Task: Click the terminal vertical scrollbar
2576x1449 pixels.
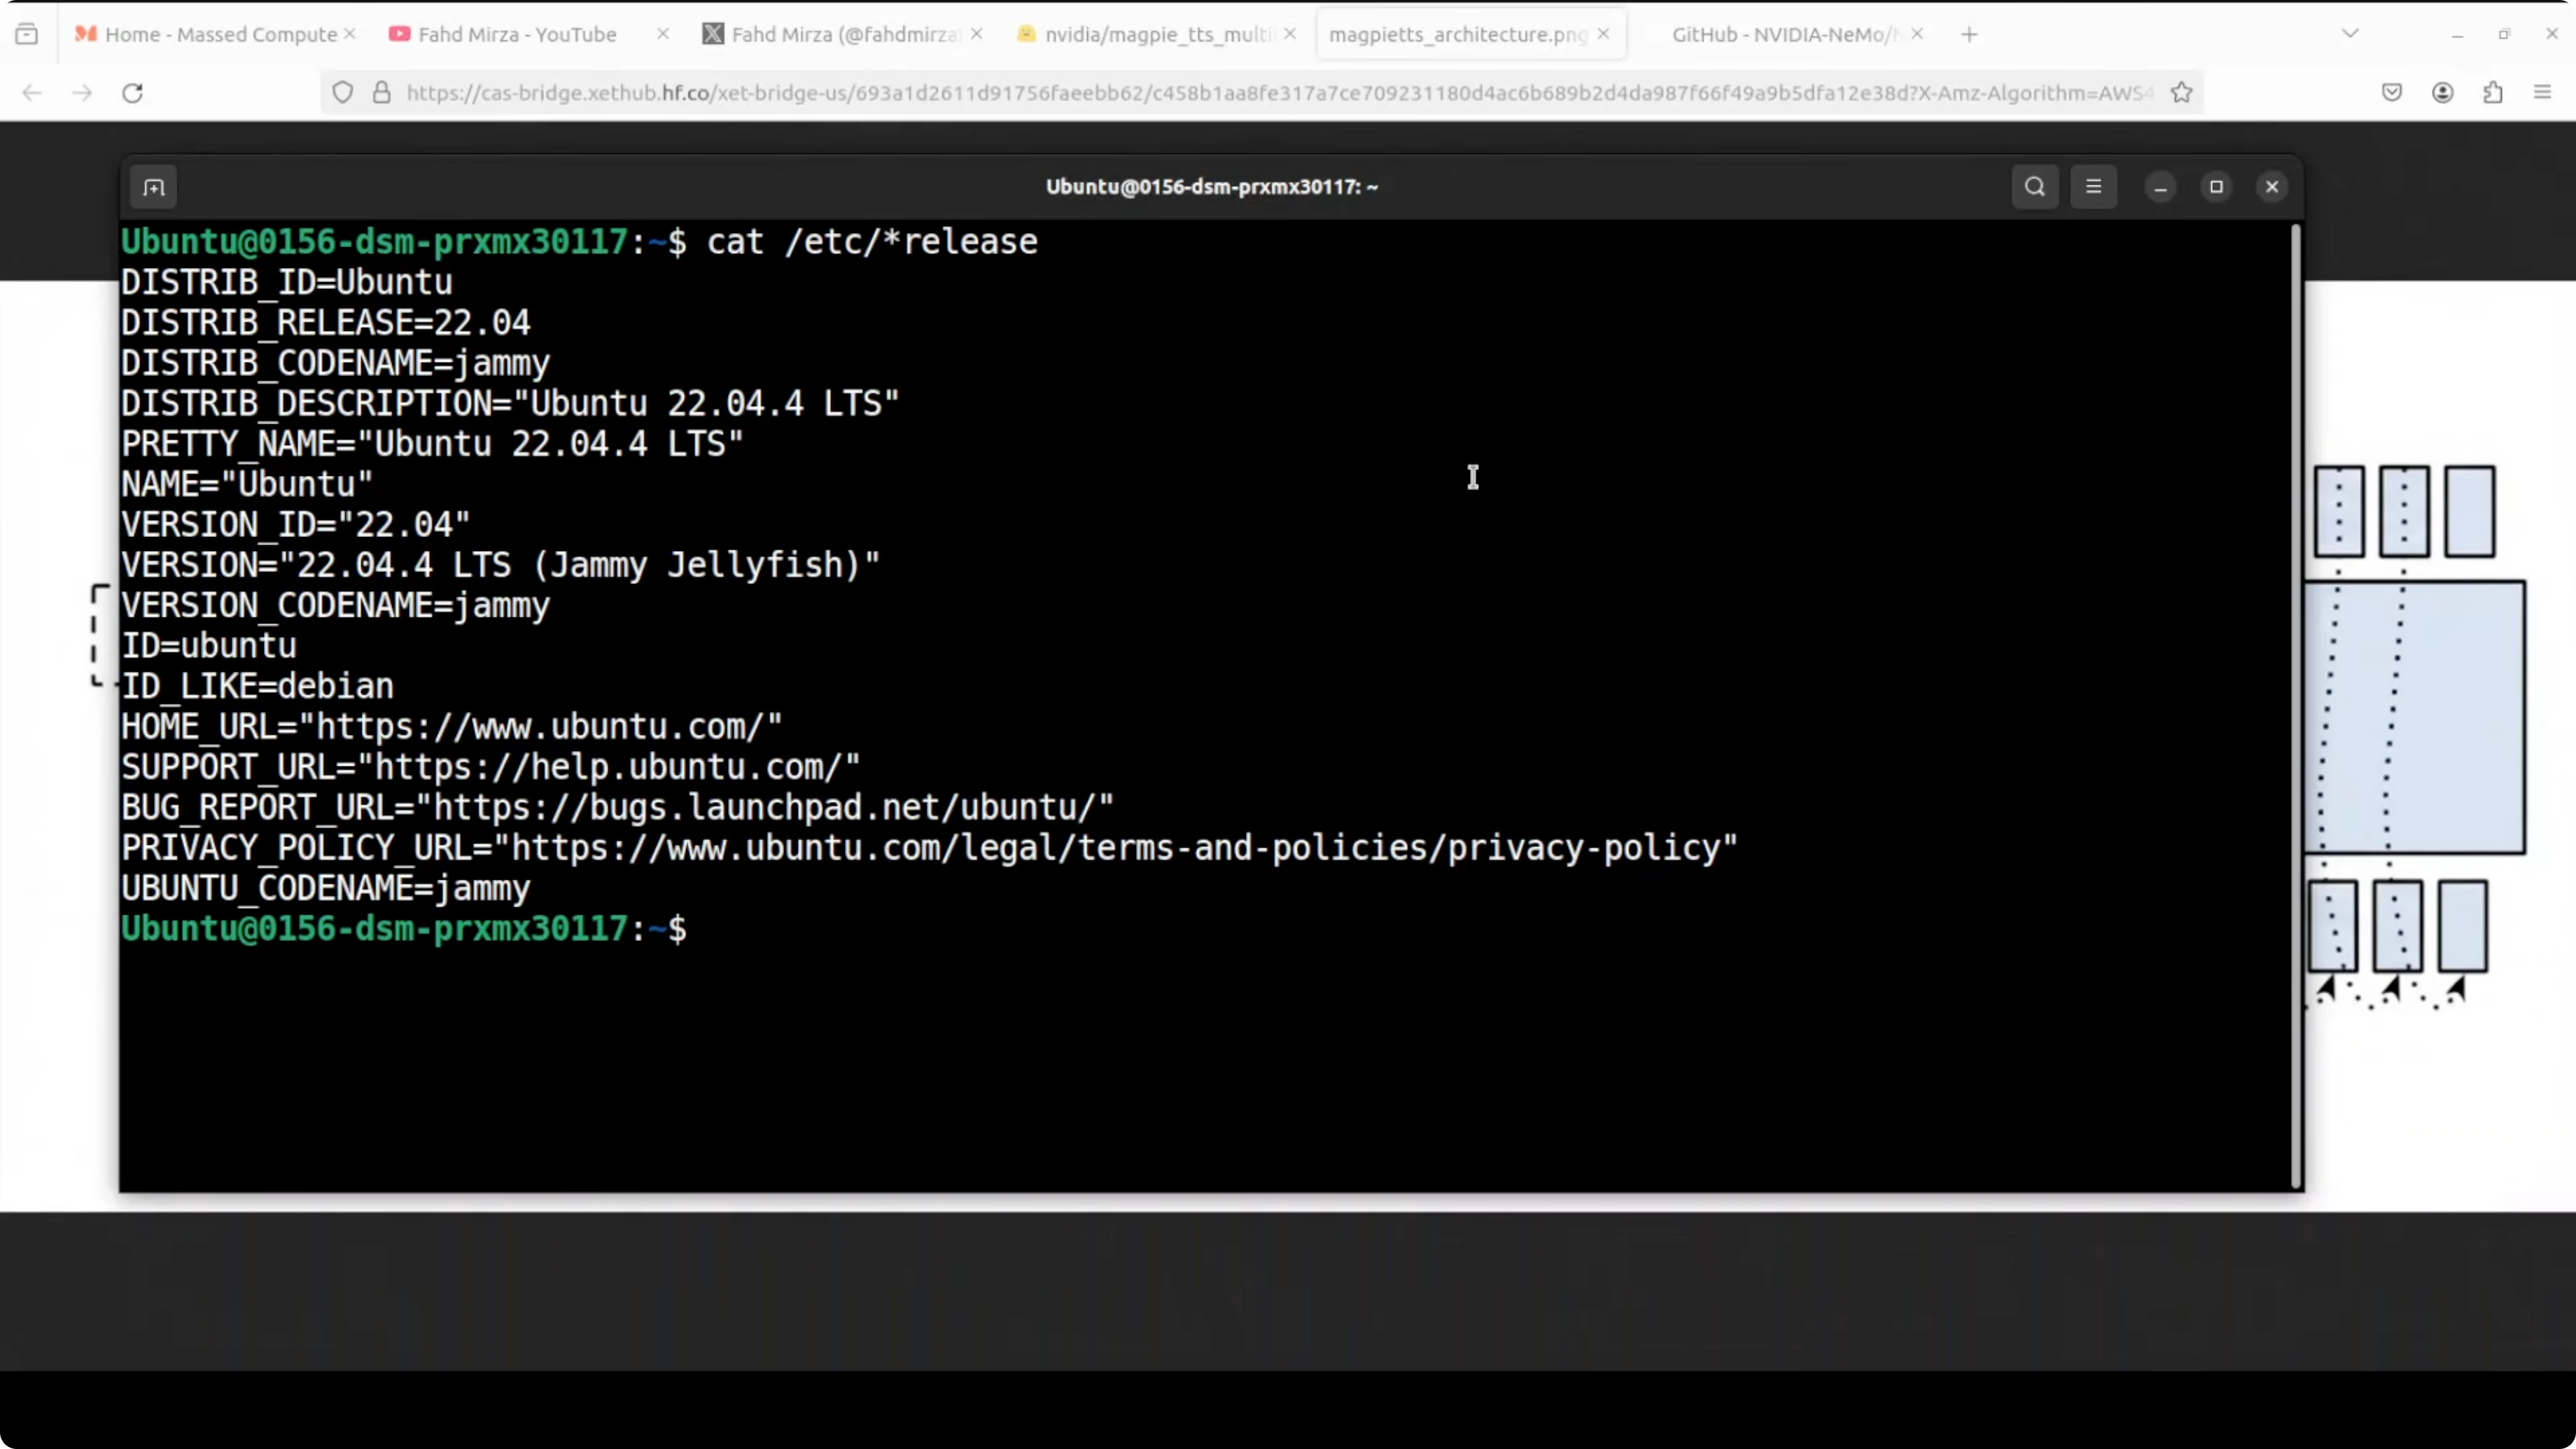Action: point(2295,700)
